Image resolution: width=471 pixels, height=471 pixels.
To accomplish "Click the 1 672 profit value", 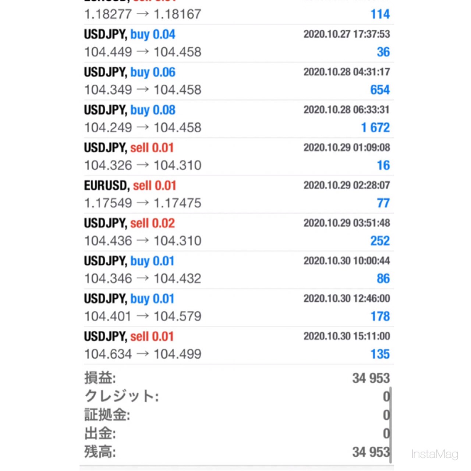I will [375, 128].
